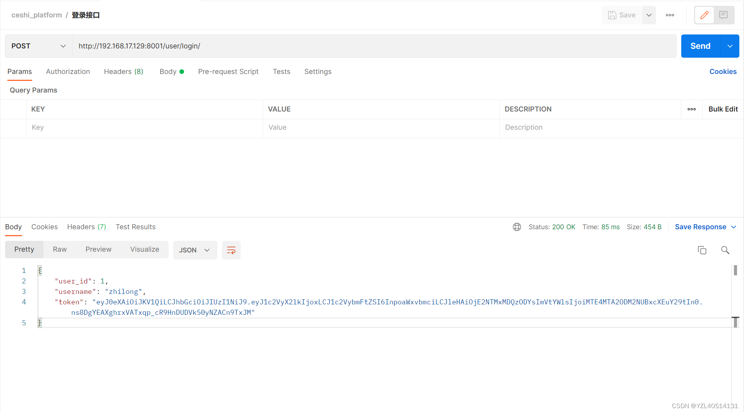This screenshot has height=412, width=744.
Task: Open the POST method dropdown
Action: coord(38,46)
